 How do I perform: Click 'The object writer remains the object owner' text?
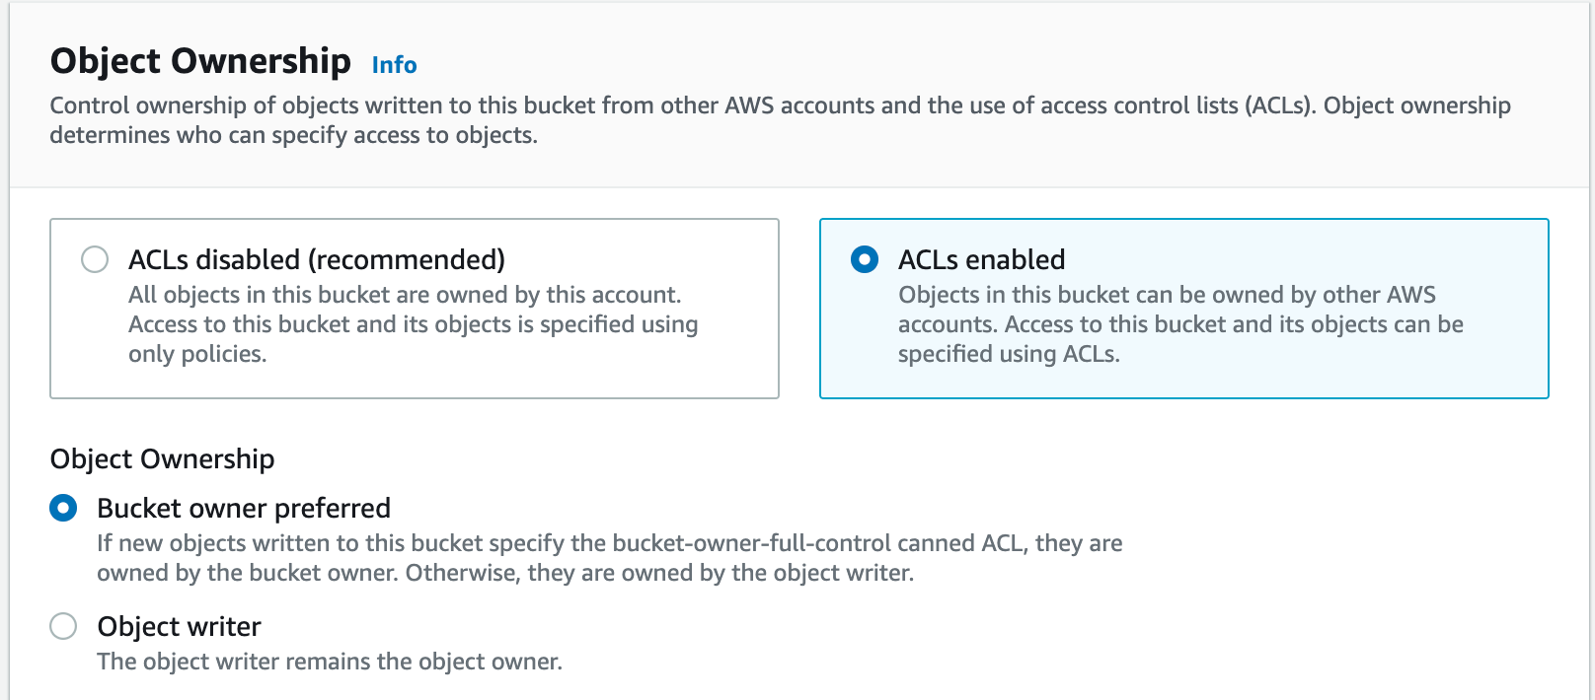pos(330,662)
